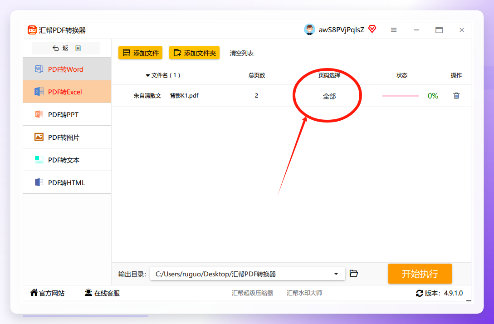Click the 返回 back button
Screen dimensions: 494x324
pos(66,48)
